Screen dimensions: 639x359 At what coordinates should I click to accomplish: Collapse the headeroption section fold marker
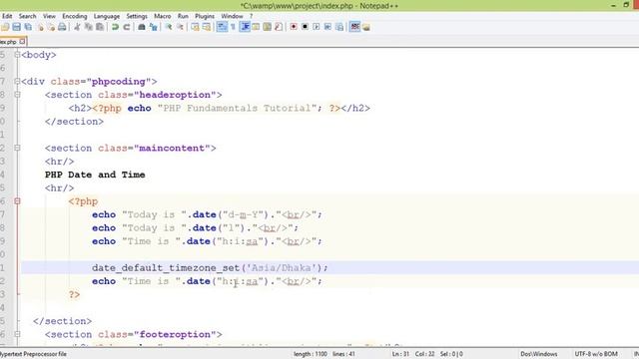tap(17, 95)
